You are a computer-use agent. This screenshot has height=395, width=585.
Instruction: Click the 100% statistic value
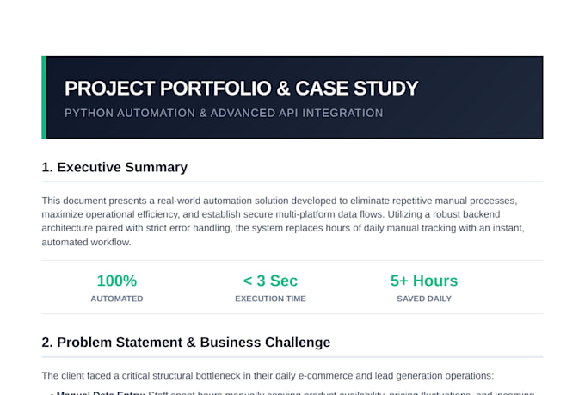(x=117, y=281)
